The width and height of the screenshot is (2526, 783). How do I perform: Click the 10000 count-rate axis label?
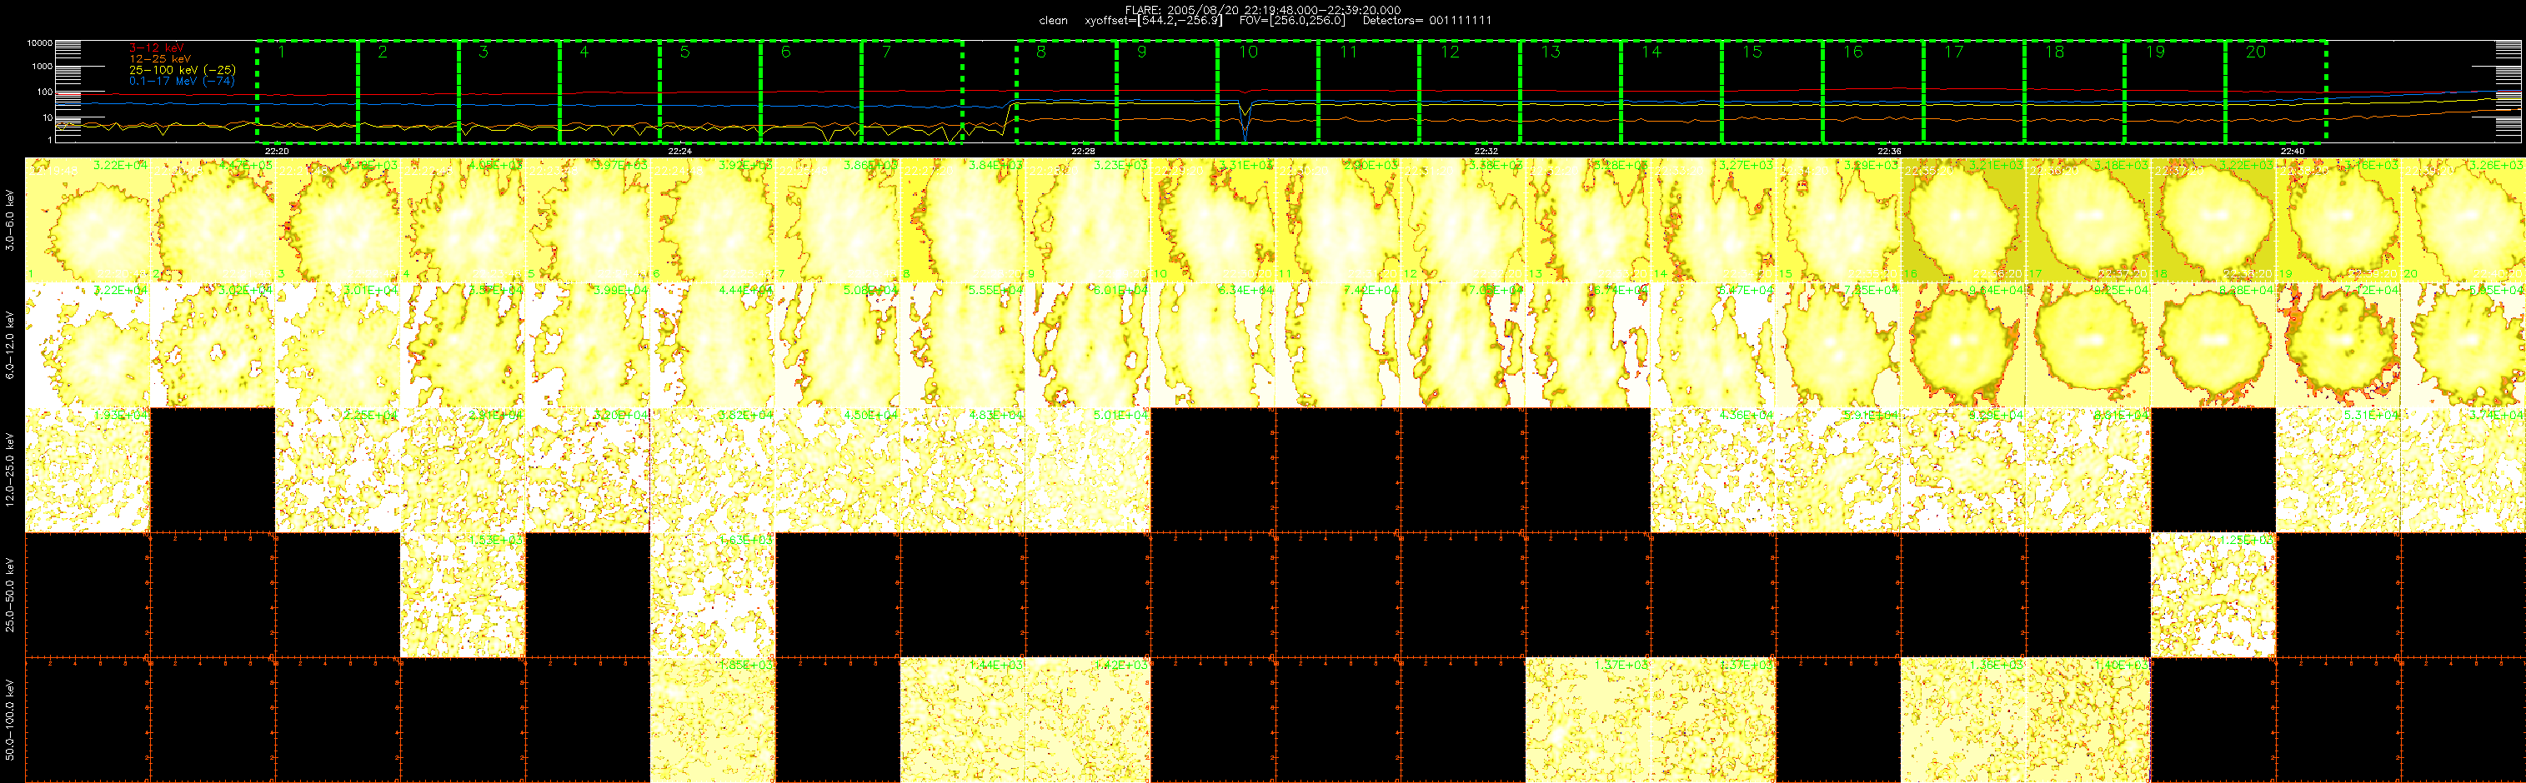[x=39, y=43]
